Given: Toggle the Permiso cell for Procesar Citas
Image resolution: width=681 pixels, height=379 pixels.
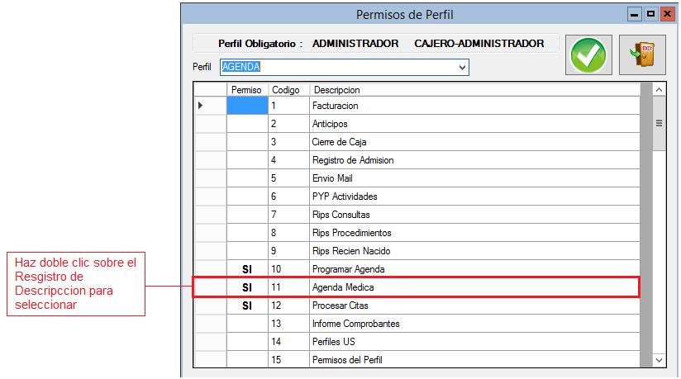Looking at the screenshot, I should [x=246, y=306].
